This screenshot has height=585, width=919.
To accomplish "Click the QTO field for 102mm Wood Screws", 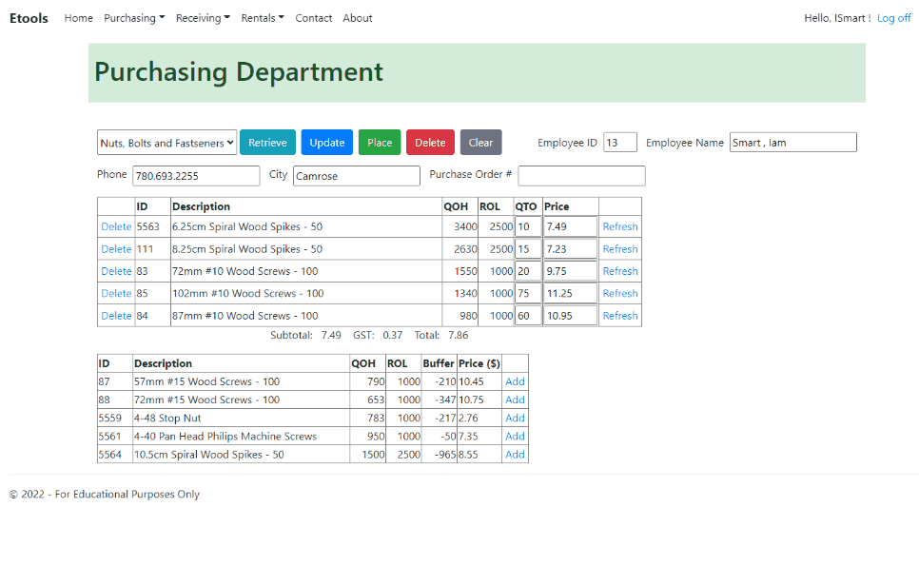I will (528, 293).
